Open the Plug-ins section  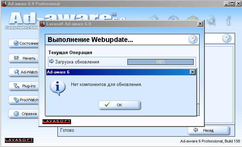click(x=24, y=86)
